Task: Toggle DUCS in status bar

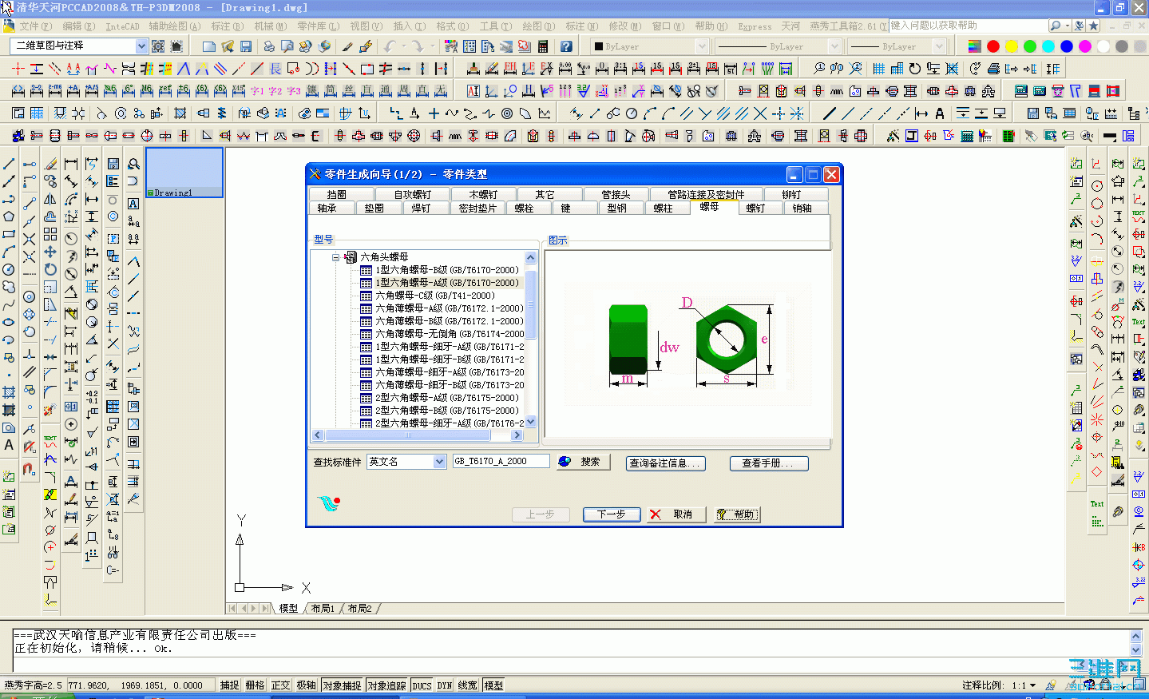Action: (422, 685)
